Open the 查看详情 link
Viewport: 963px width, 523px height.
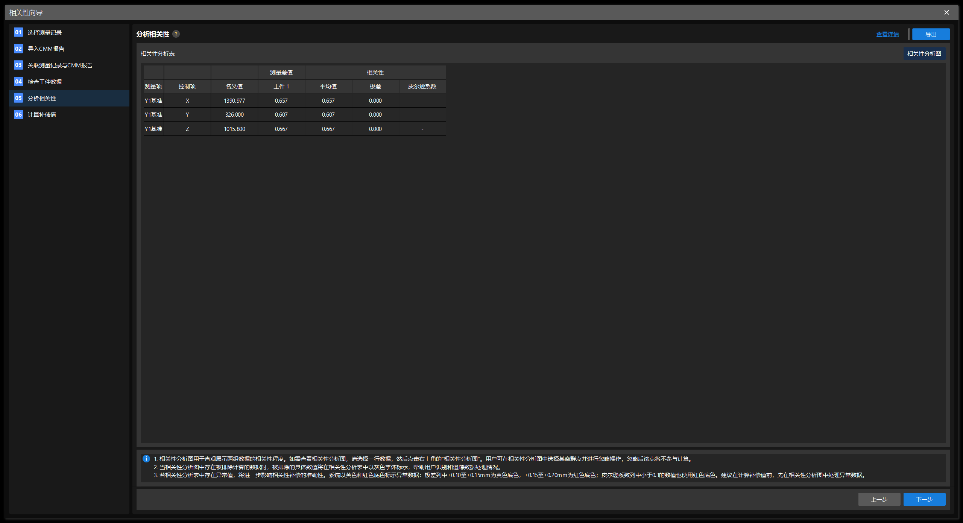[887, 34]
